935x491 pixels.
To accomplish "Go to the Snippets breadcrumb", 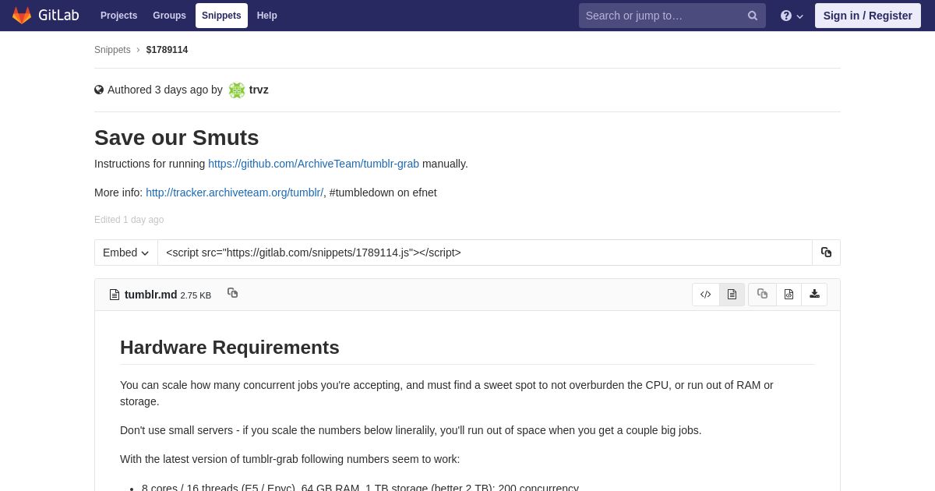I will click(112, 50).
